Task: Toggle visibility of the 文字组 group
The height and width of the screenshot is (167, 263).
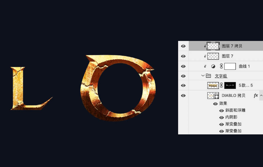Action: [183, 76]
